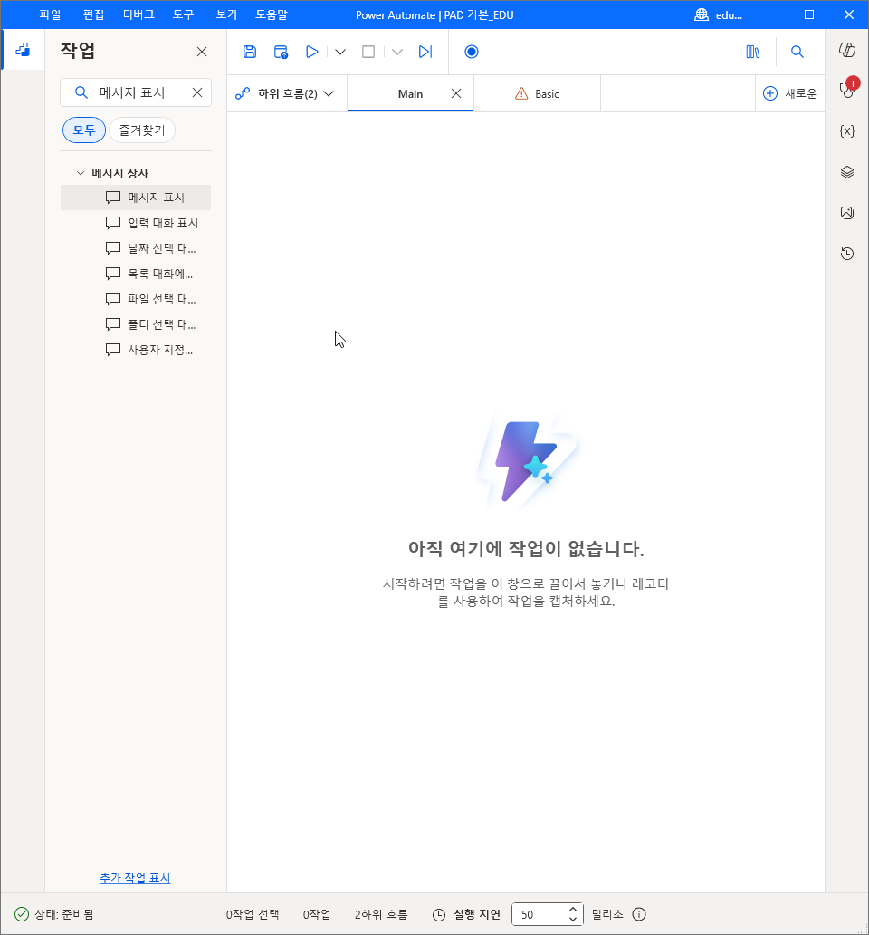The width and height of the screenshot is (869, 935).
Task: Start the recorder circle icon
Action: tap(471, 52)
